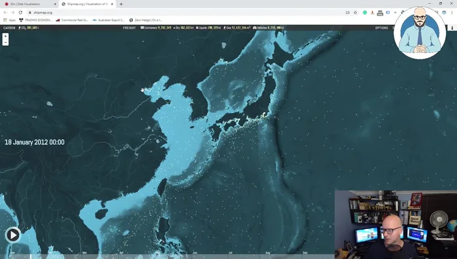Click the FREIGHT label in the header
The height and width of the screenshot is (259, 457).
[129, 28]
